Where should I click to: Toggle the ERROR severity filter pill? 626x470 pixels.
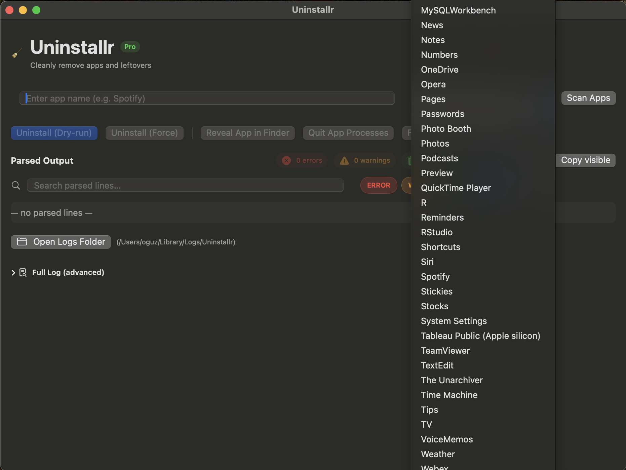click(379, 185)
